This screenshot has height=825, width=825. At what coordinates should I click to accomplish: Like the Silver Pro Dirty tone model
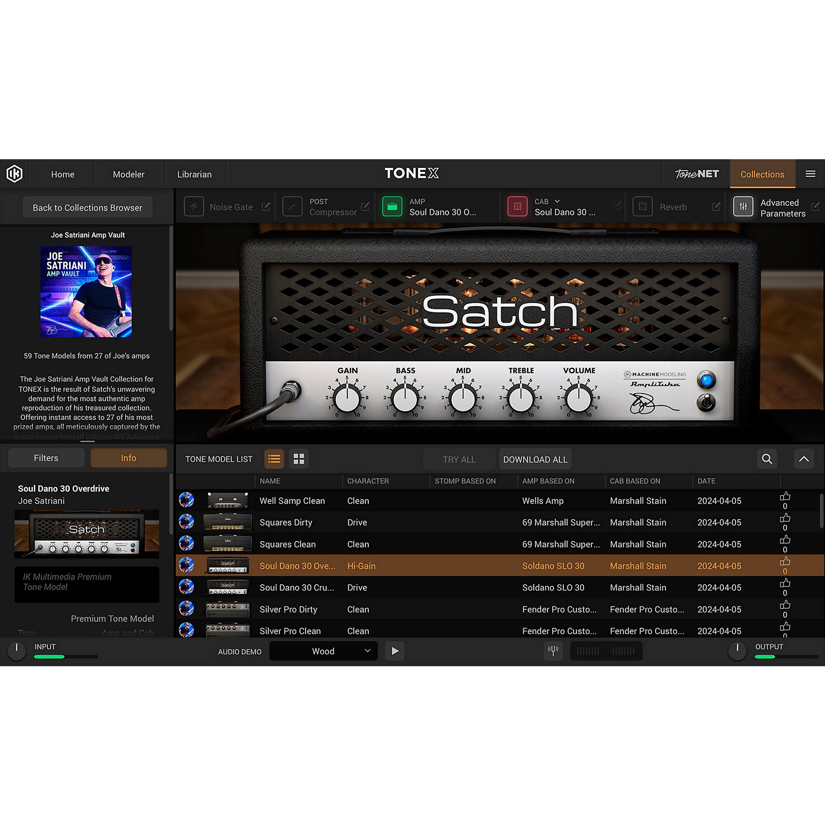[x=785, y=605]
